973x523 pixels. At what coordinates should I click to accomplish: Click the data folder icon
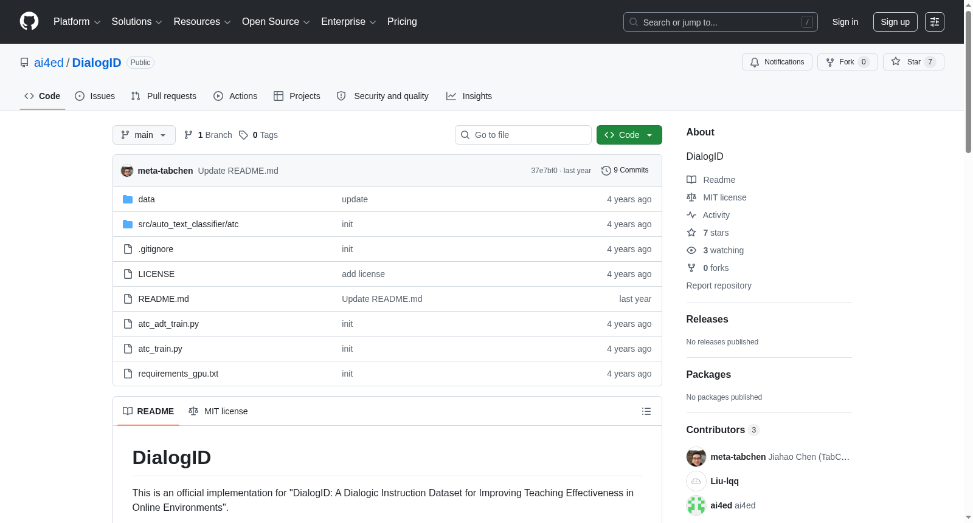click(128, 199)
